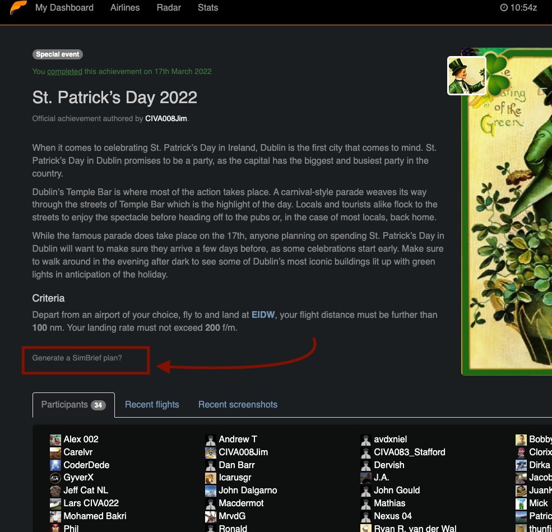This screenshot has height=532, width=552.
Task: Click Macdermot's avatar icon
Action: point(211,503)
